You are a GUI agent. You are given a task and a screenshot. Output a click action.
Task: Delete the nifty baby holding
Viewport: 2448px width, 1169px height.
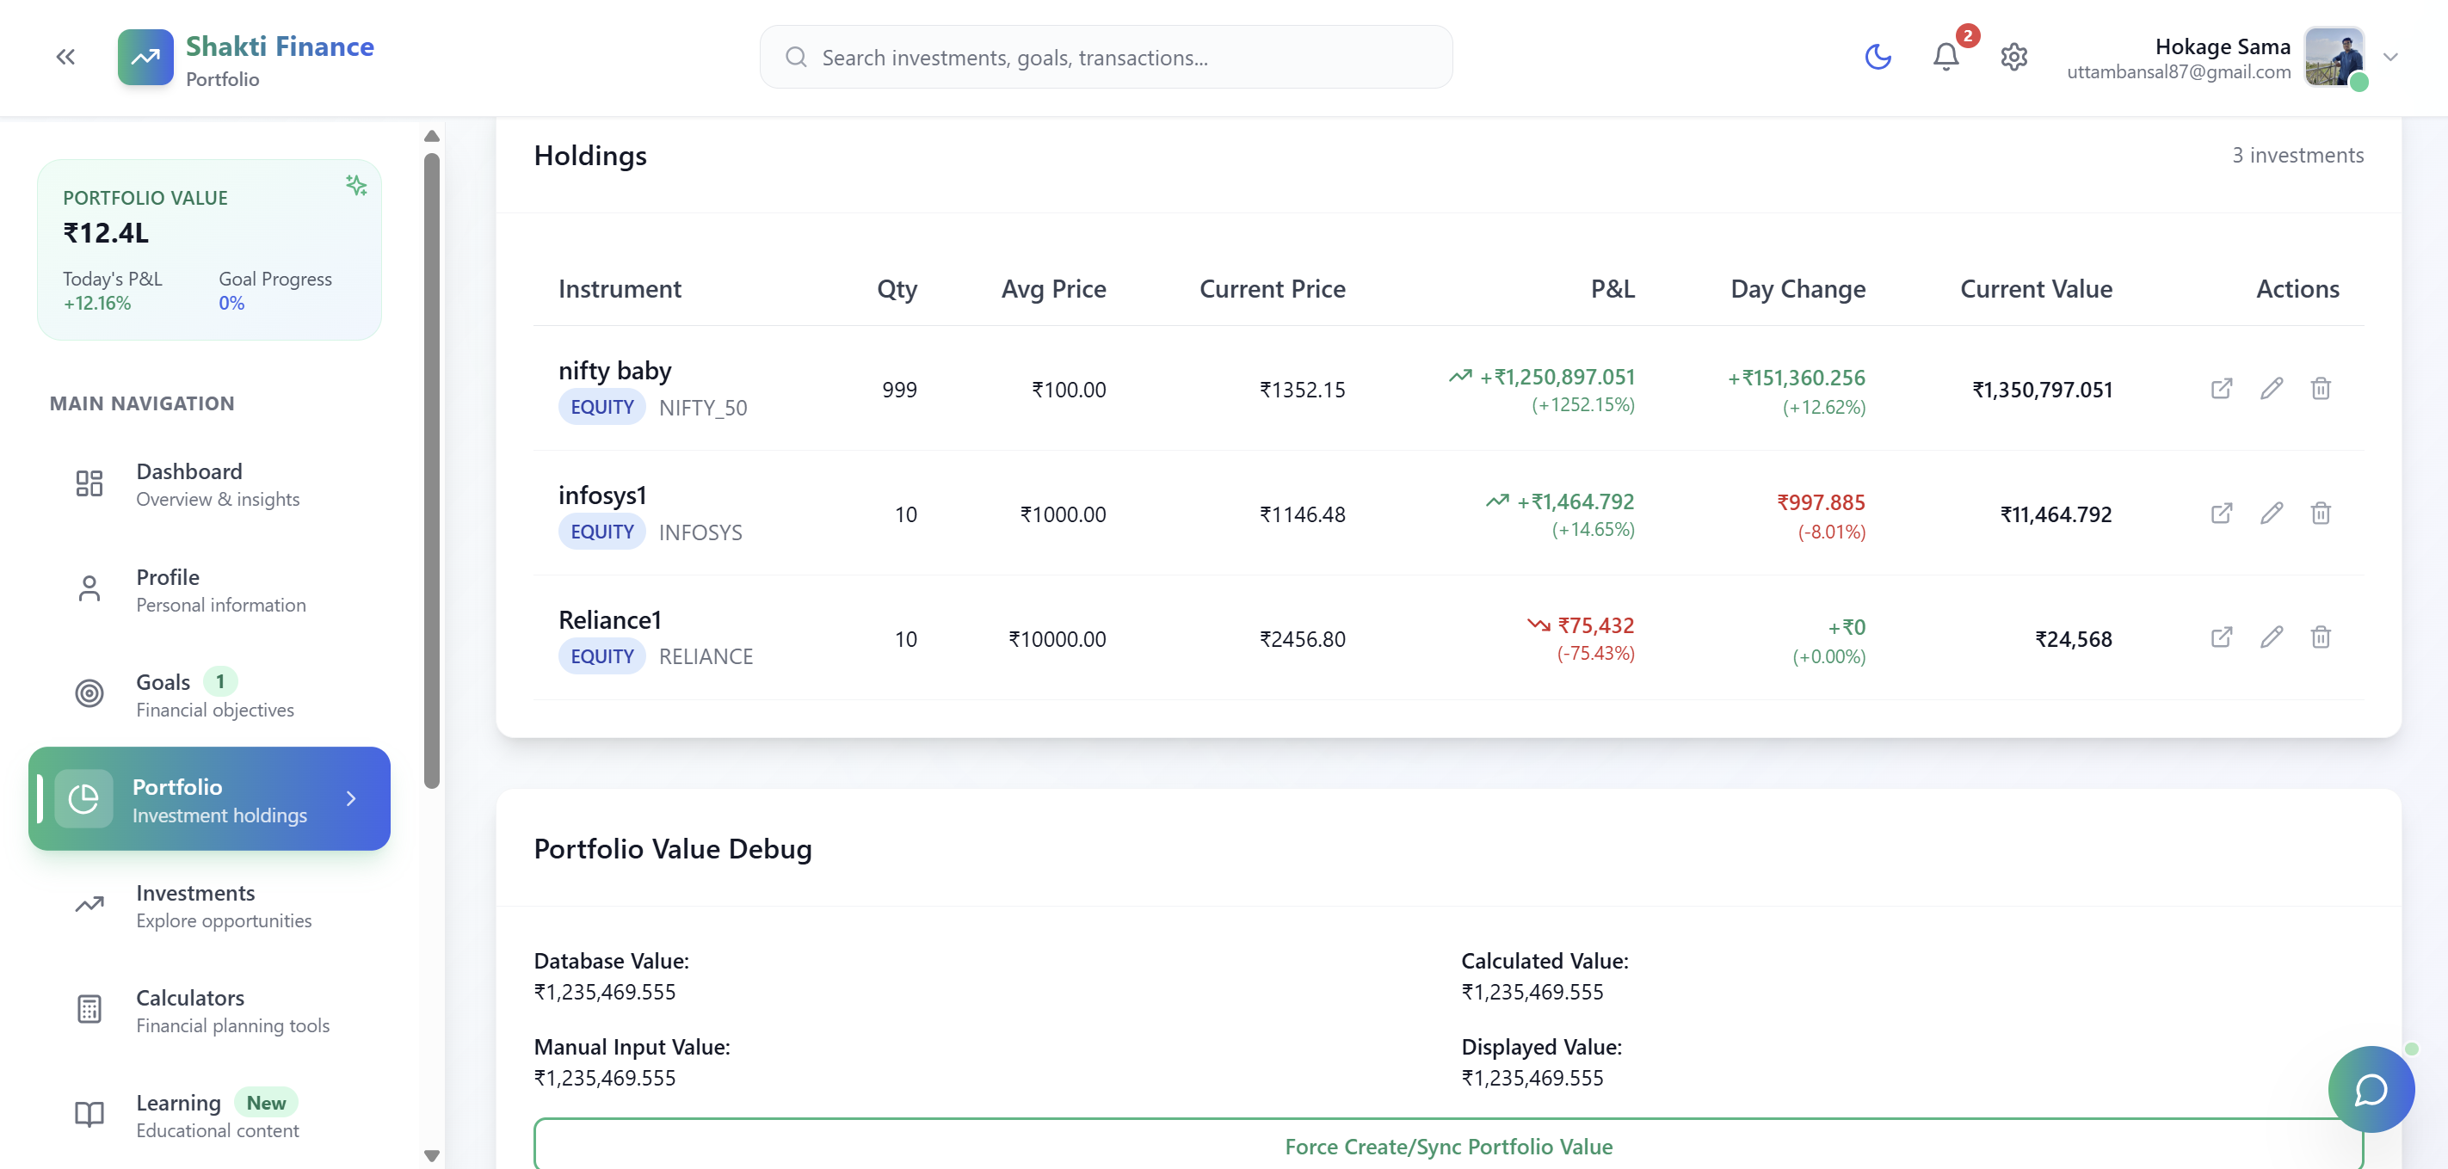2320,389
